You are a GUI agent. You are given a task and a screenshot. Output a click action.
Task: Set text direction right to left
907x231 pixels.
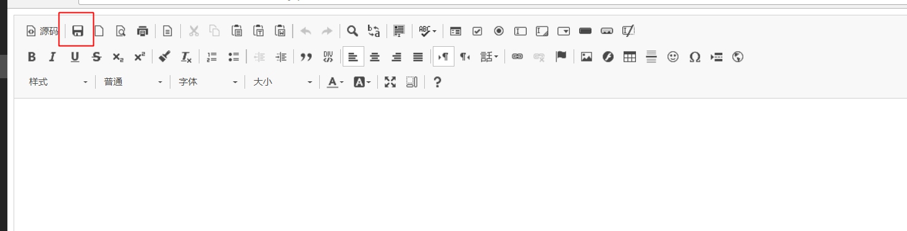(x=465, y=57)
